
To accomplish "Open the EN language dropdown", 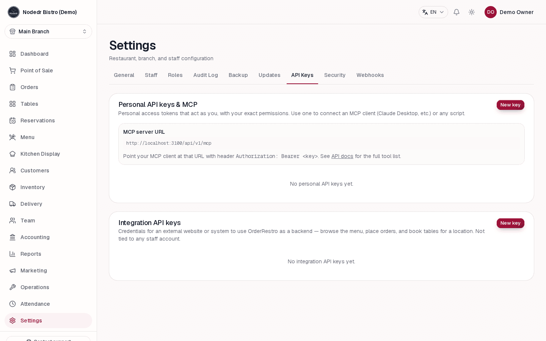I will (x=433, y=12).
